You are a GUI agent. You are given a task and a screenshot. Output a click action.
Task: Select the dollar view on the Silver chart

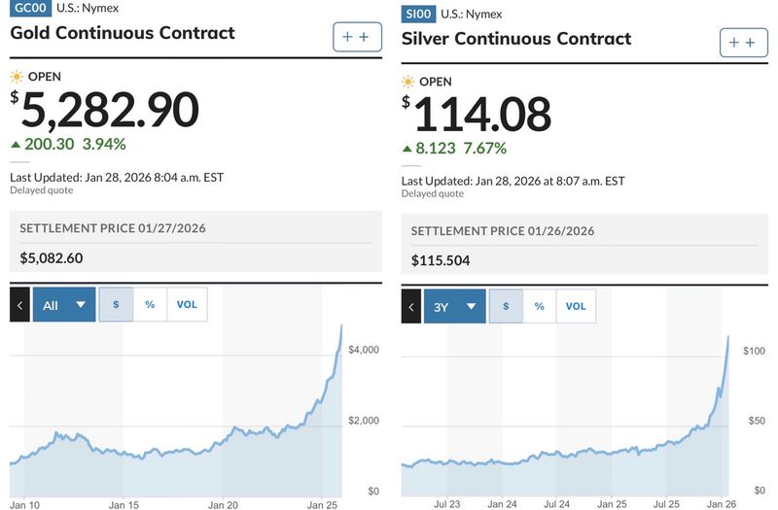pyautogui.click(x=505, y=307)
